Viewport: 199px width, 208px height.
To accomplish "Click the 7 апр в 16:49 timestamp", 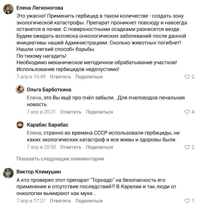I will pos(31,77).
